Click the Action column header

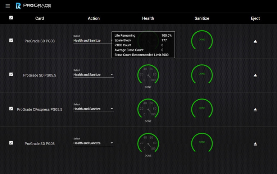click(x=94, y=18)
